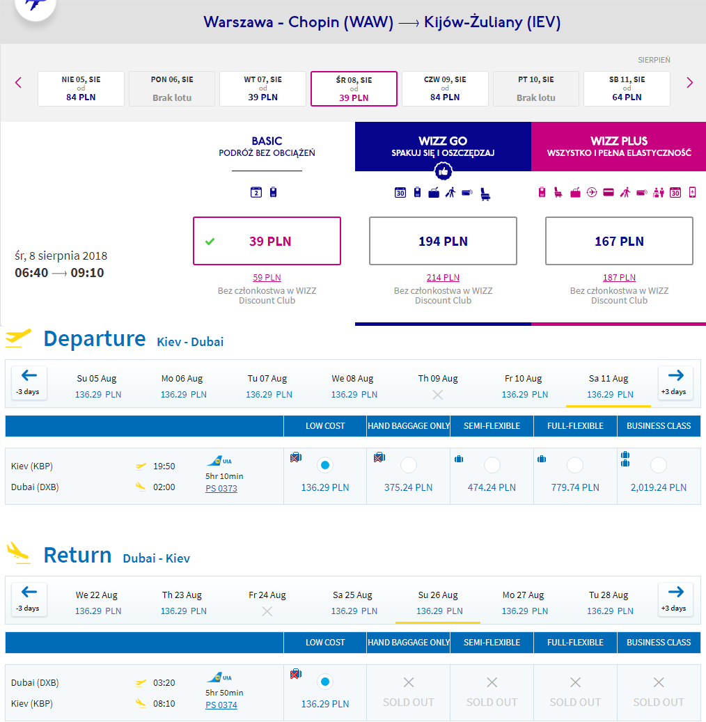Screen dimensions: 706x722
Task: Choose the WIZZ PLUS 167 PLN fare box
Action: (619, 241)
